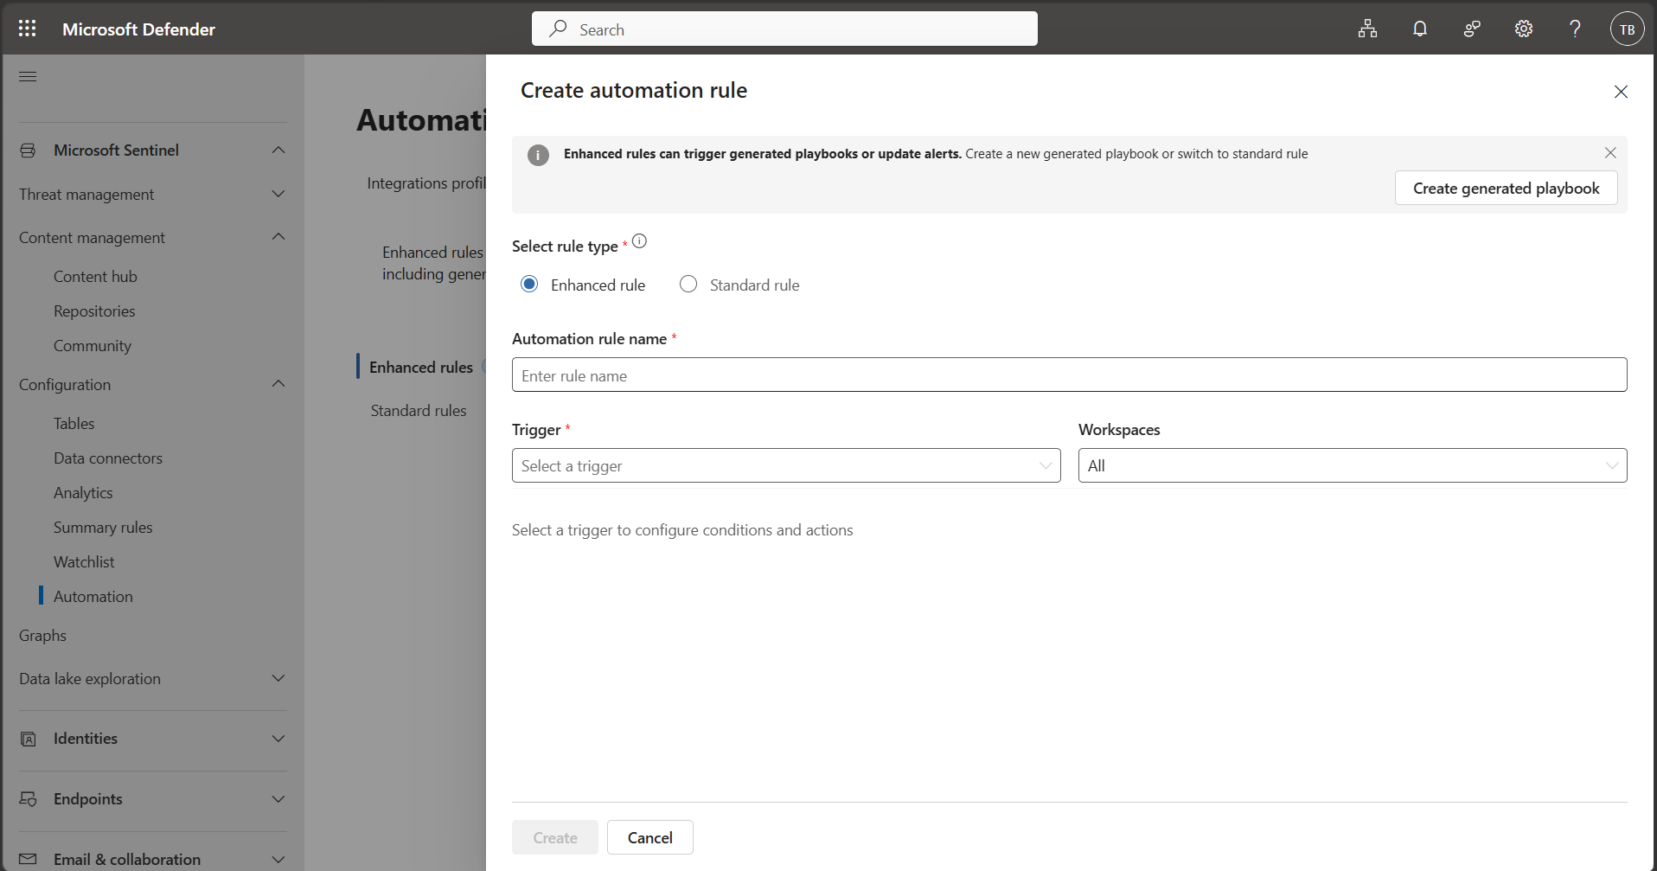Close the Create automation rule panel
This screenshot has height=871, width=1657.
pos(1621,92)
